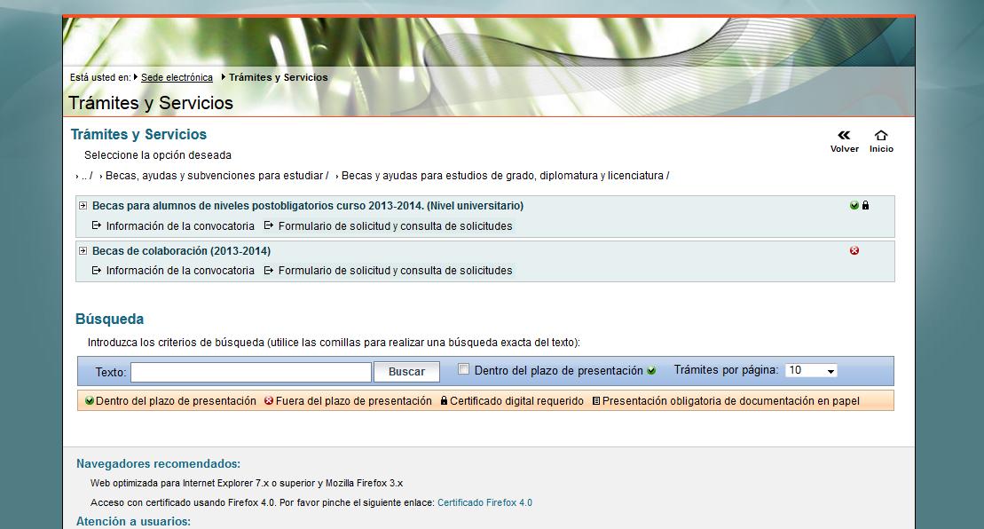
Task: Click green check icon on Becas postobligatorios row
Action: (x=854, y=206)
